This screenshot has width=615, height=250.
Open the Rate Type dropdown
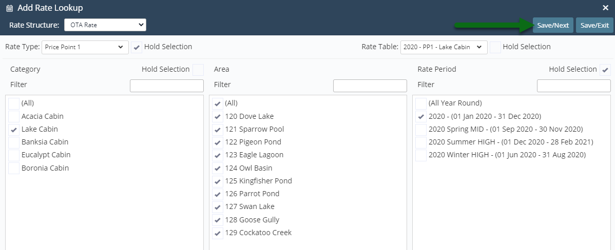[x=85, y=47]
